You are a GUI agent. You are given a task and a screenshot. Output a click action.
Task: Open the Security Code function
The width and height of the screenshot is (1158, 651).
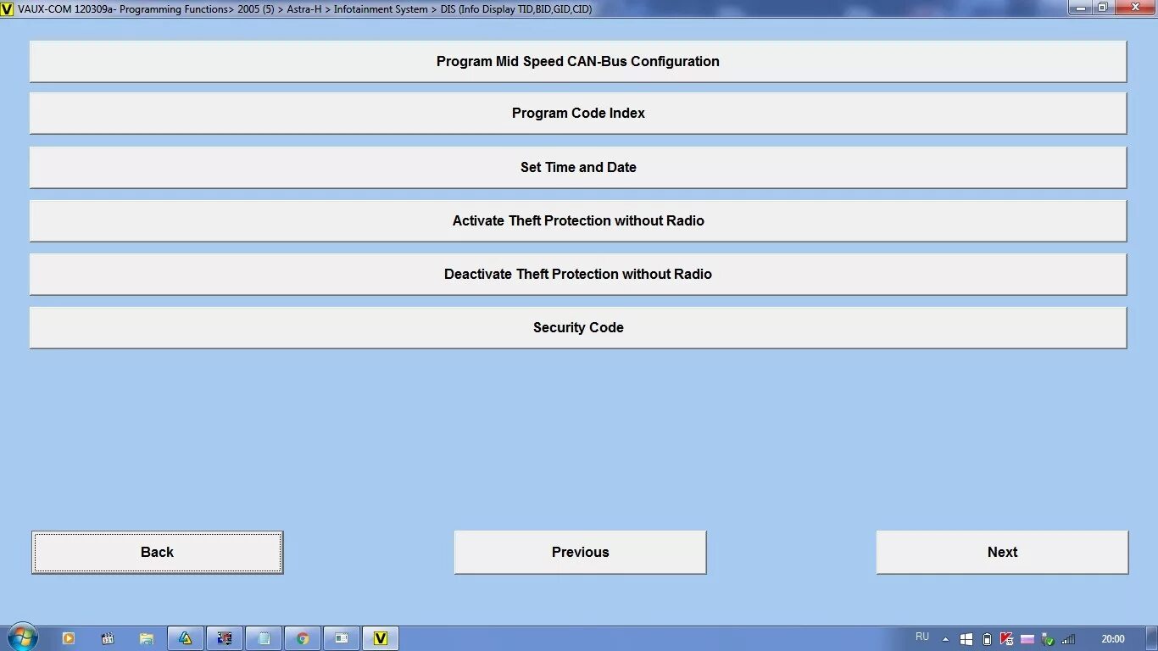tap(578, 327)
